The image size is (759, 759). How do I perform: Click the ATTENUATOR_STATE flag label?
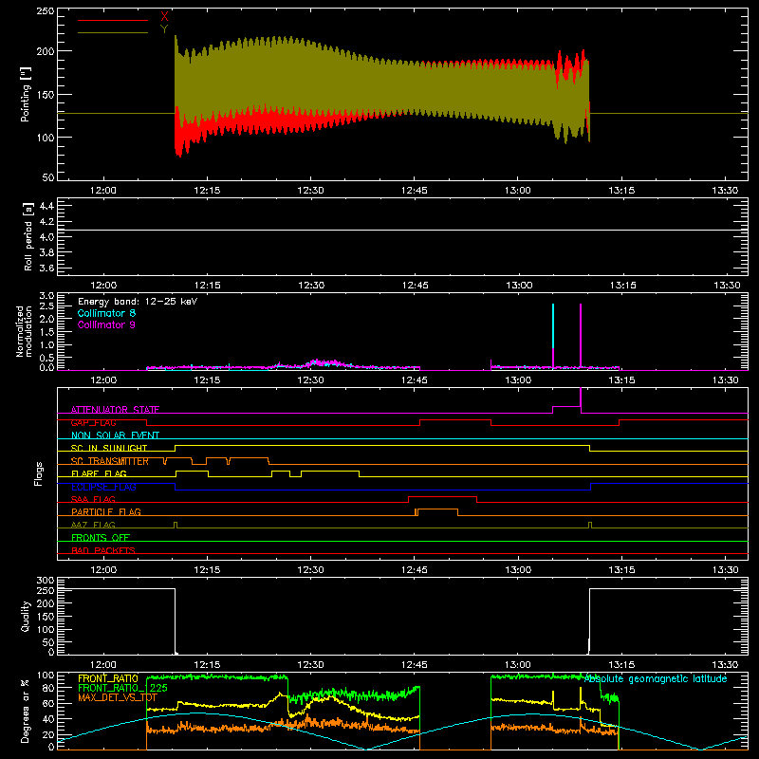115,410
